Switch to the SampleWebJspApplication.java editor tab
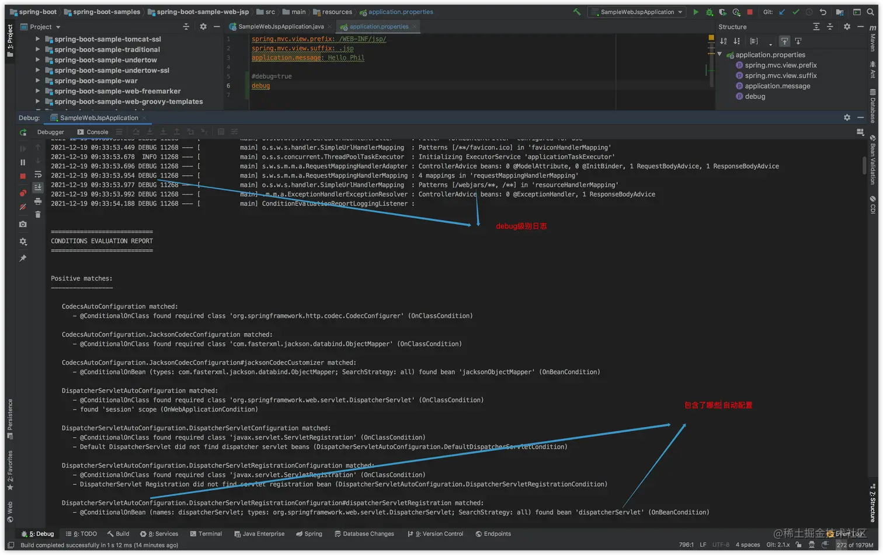This screenshot has height=555, width=883. pyautogui.click(x=279, y=26)
